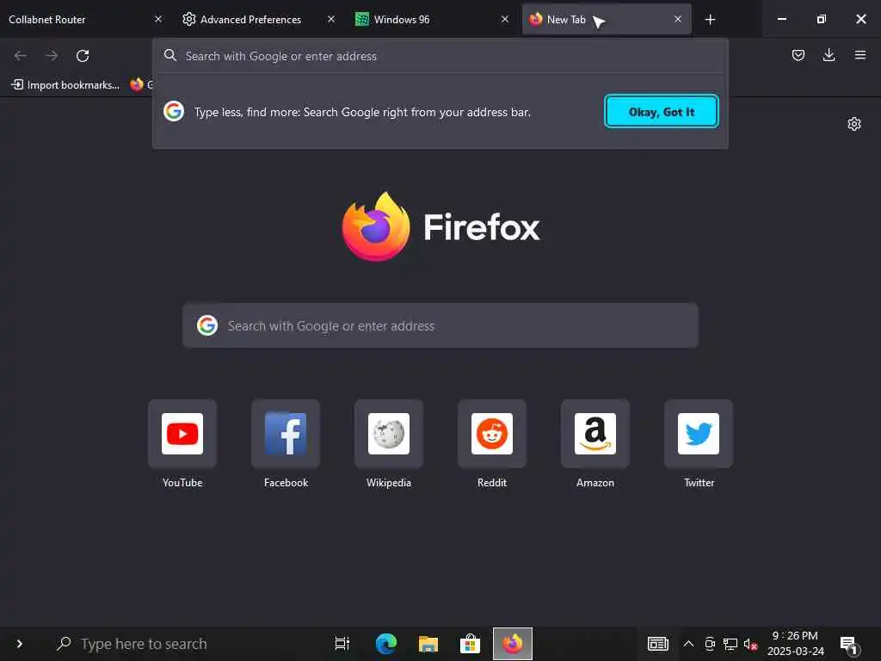
Task: Open the Amazon shortcut tile
Action: (595, 434)
